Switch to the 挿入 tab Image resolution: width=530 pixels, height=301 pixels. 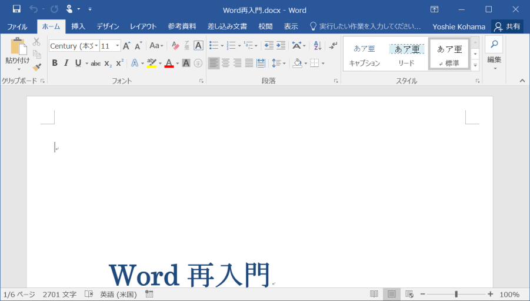pyautogui.click(x=78, y=26)
